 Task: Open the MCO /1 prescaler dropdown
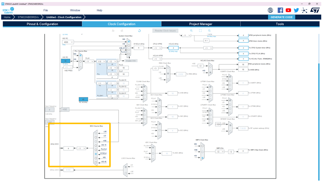81,148
